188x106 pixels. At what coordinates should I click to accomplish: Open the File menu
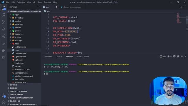click(8, 2)
